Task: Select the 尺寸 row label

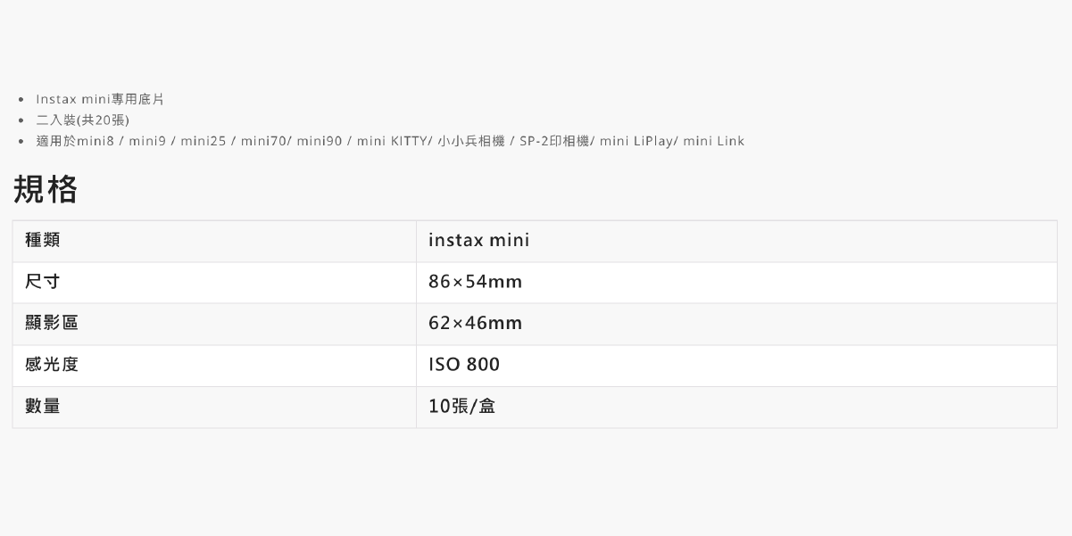Action: click(x=43, y=282)
